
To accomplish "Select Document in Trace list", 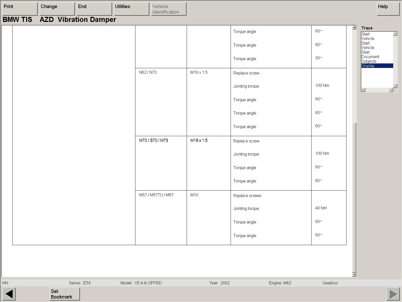I will tap(370, 57).
